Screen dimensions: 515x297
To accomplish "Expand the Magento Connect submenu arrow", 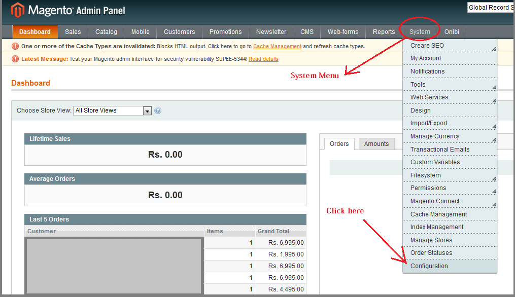I will 494,205.
